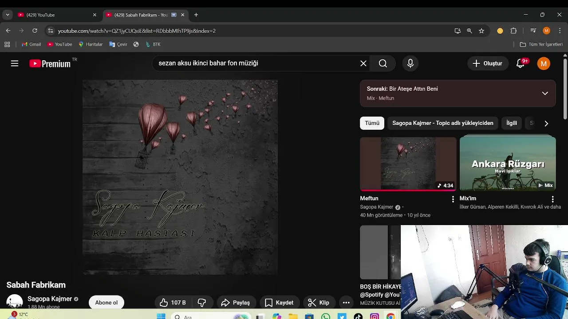568x319 pixels.
Task: Open Tüm Yer İşaretleri bookmarks folder
Action: point(541,44)
